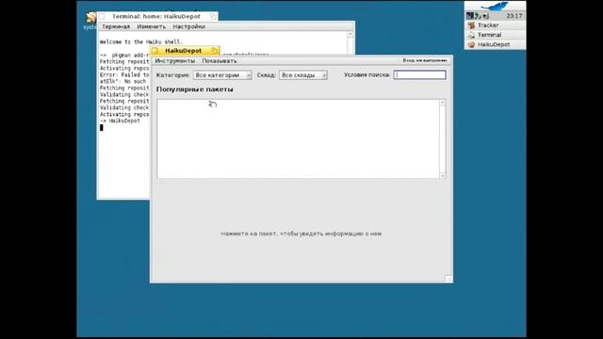Click the package list scroll down arrow
Viewport: 603px width, 339px height.
pyautogui.click(x=442, y=175)
